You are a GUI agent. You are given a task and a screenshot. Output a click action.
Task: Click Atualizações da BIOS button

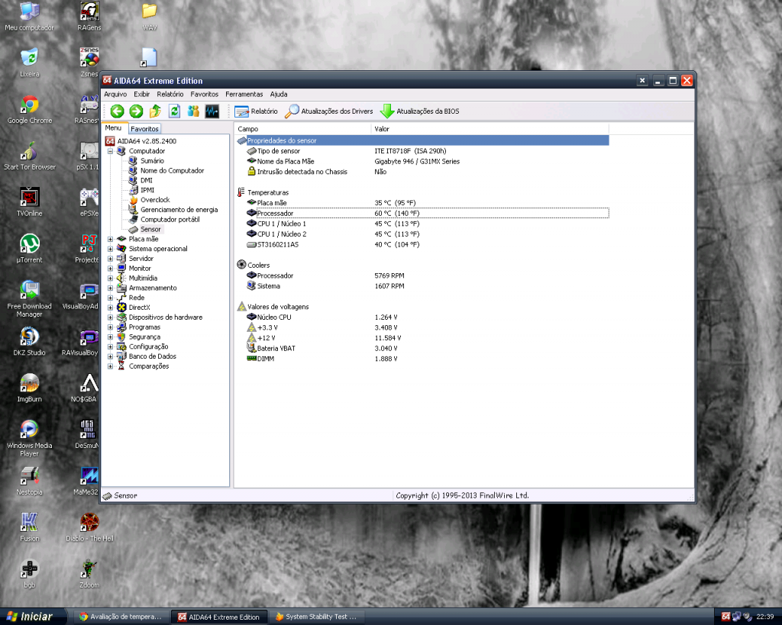[426, 111]
